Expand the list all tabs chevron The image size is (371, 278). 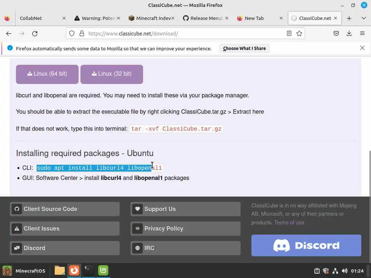(x=364, y=18)
